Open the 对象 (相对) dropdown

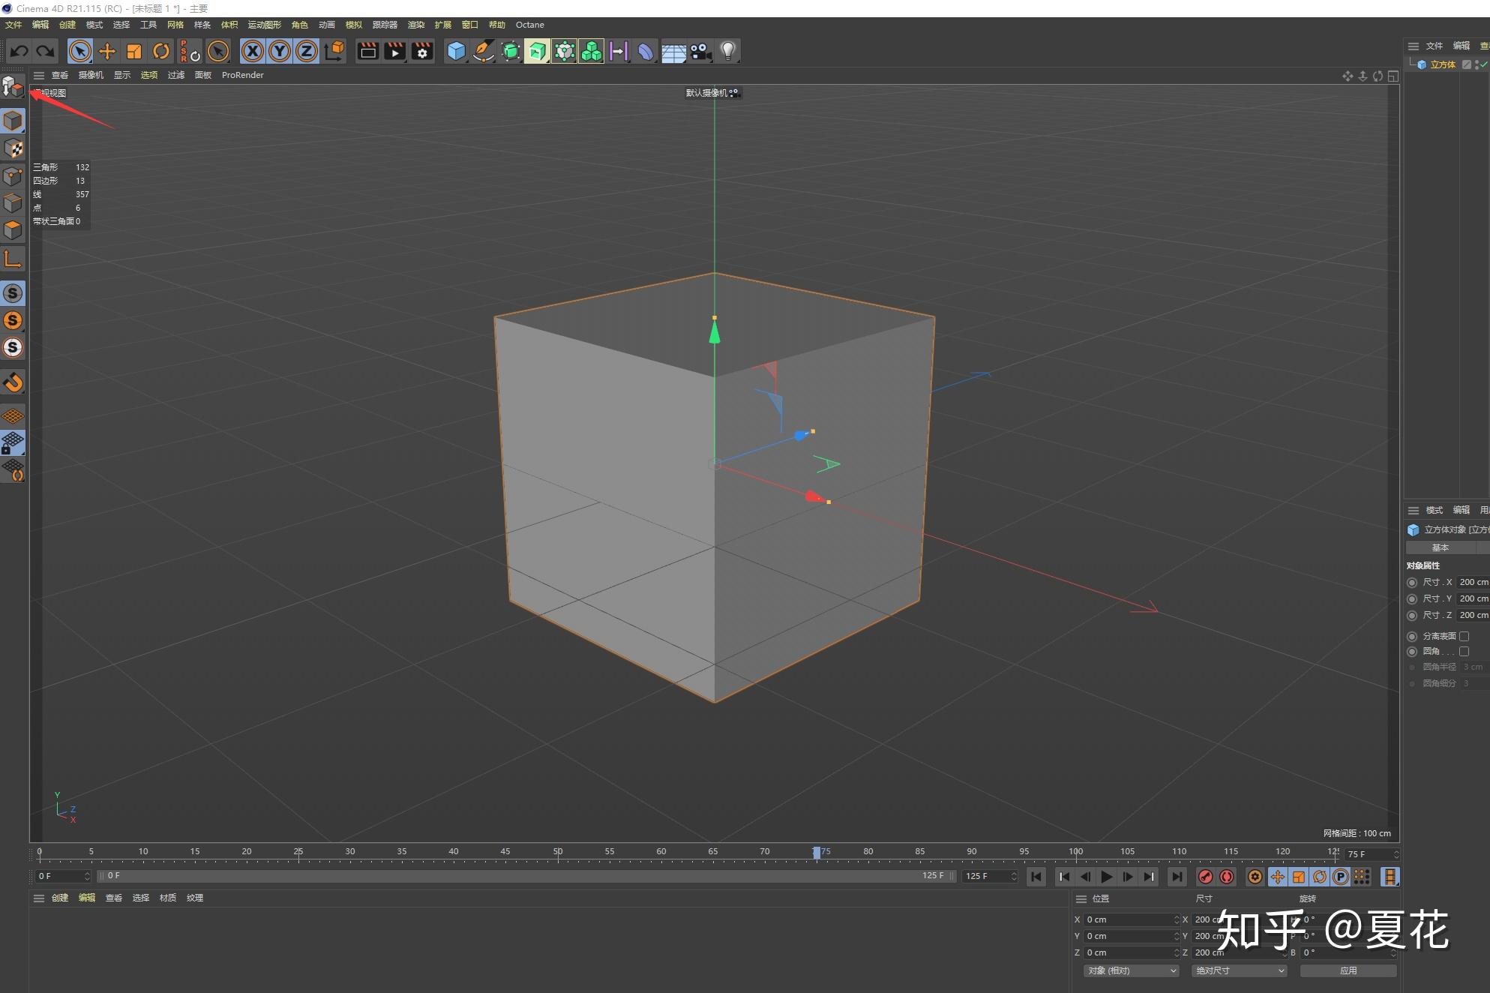click(x=1131, y=970)
